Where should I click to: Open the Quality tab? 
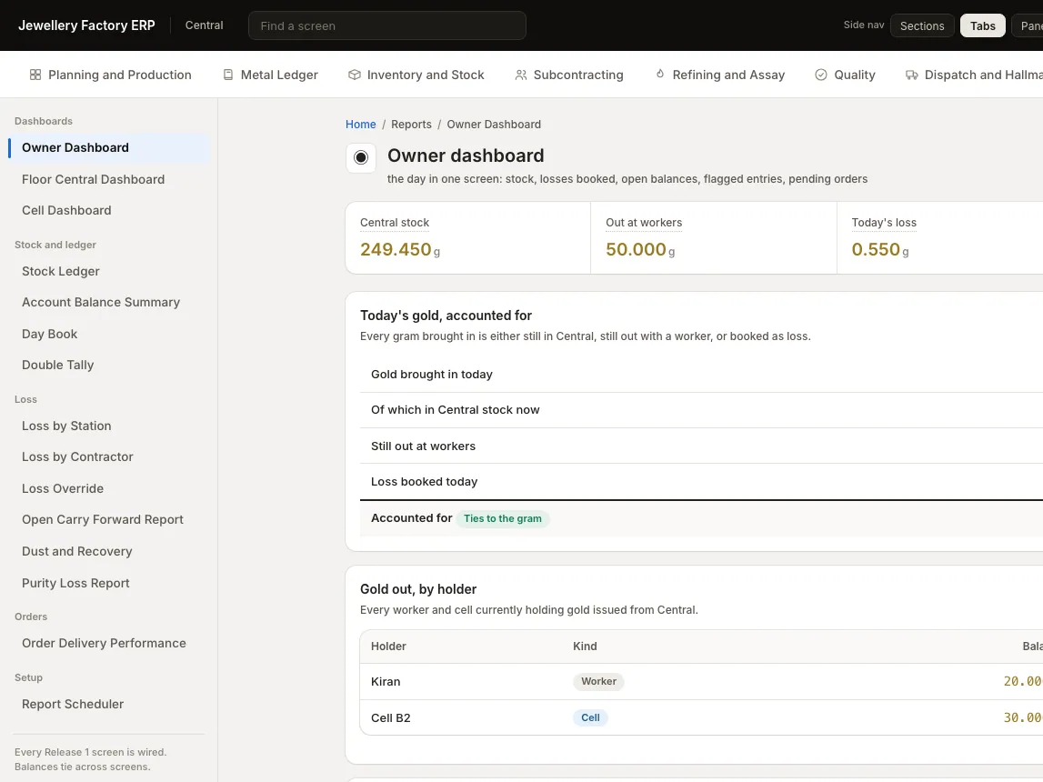[846, 75]
